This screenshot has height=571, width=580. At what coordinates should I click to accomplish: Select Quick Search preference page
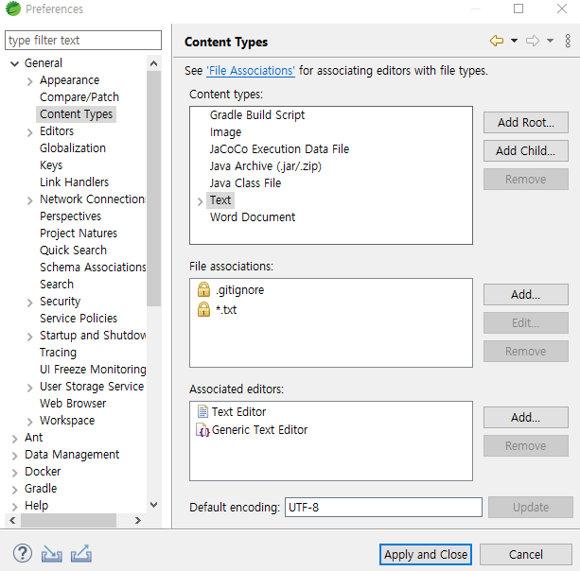(x=73, y=250)
